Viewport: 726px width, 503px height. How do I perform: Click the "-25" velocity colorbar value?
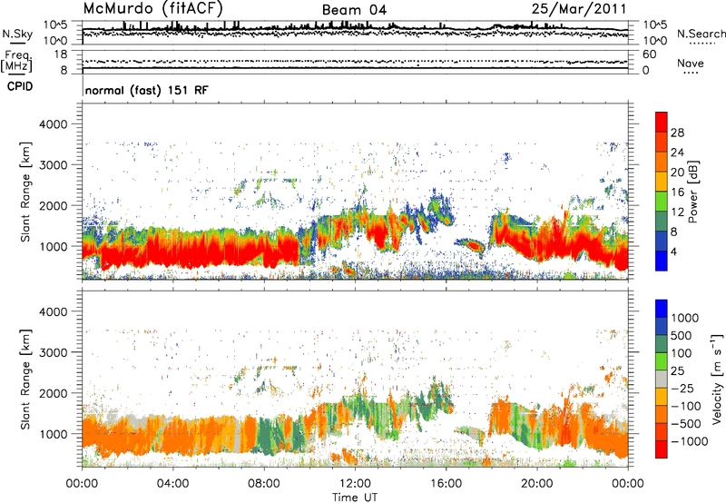[682, 388]
